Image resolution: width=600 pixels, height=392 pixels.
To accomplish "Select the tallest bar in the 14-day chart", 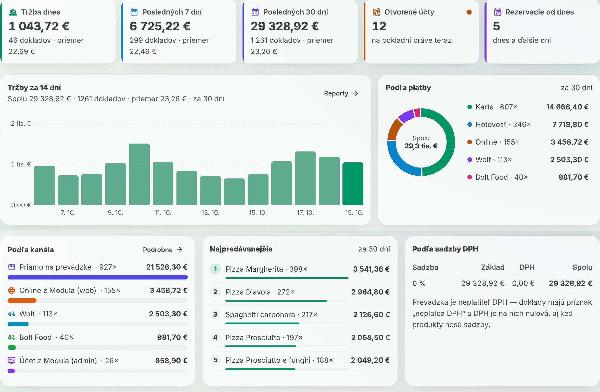I will click(x=139, y=174).
